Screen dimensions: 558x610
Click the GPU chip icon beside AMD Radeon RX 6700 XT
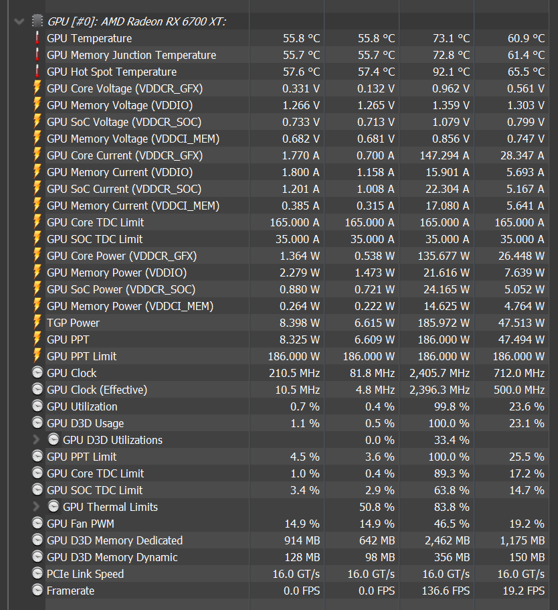point(37,21)
